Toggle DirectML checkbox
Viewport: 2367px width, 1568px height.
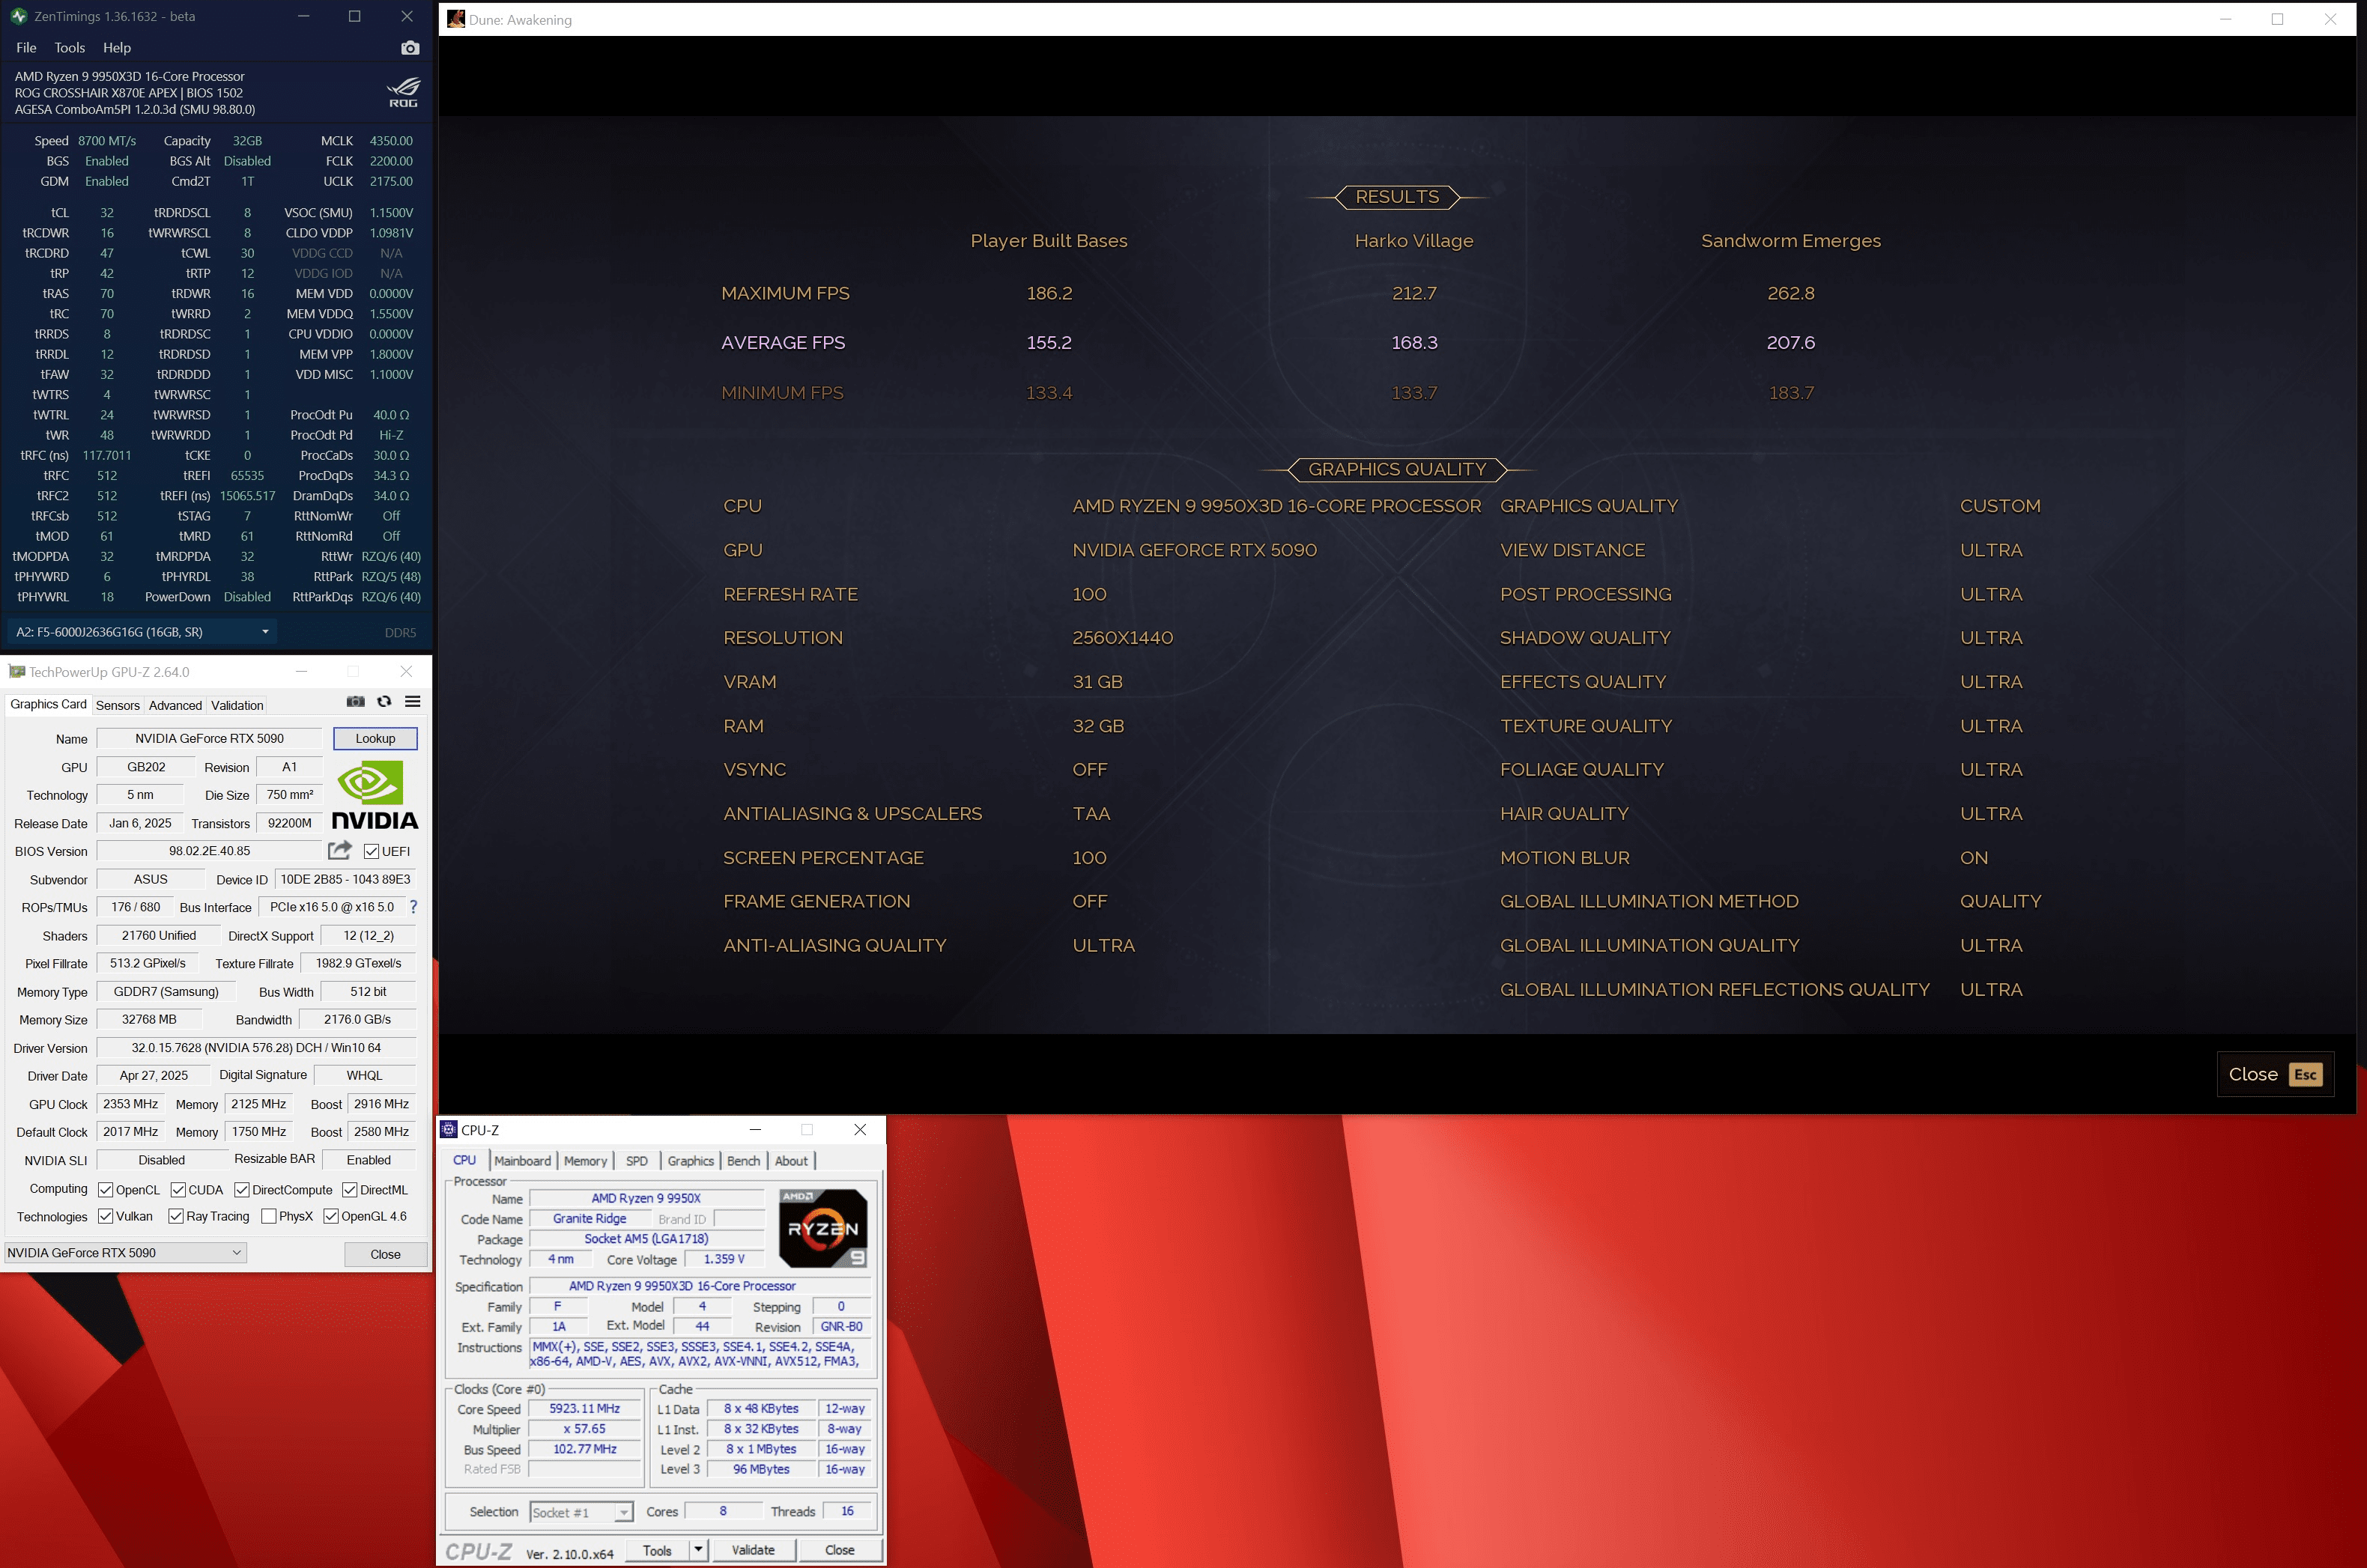(x=349, y=1190)
